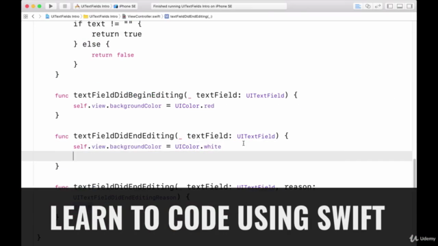Open the UITextFields Intro scheme selector
438x246 pixels.
pos(92,6)
